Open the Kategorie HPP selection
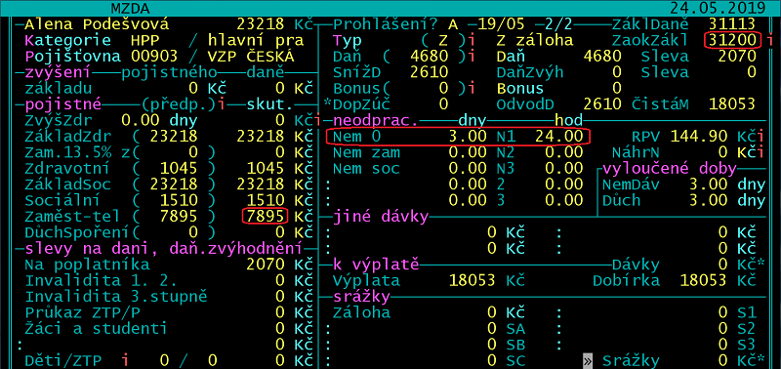 coord(148,40)
